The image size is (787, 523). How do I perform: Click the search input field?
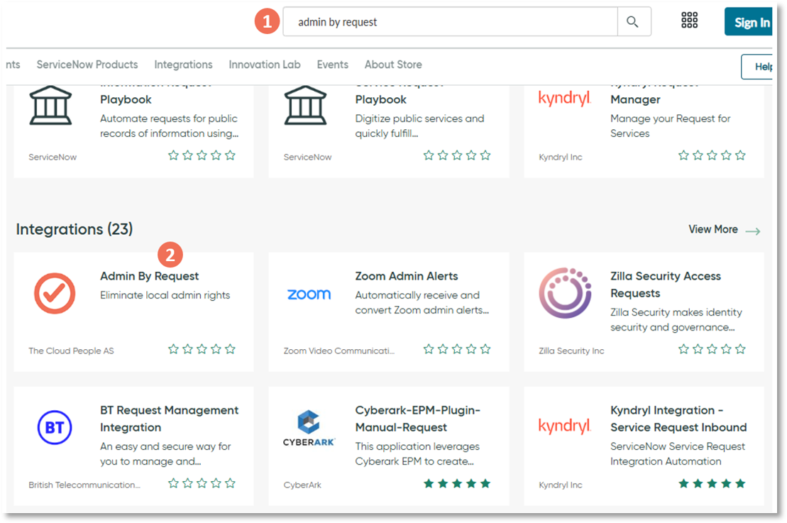tap(450, 21)
